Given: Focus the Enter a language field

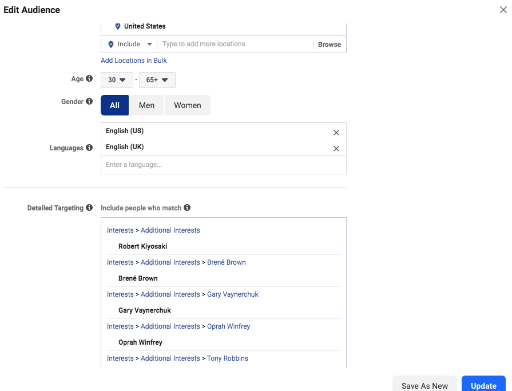Looking at the screenshot, I should (x=223, y=165).
